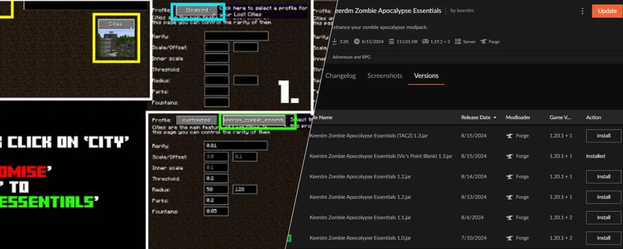This screenshot has width=623, height=249.
Task: Install Essentials 1.0.jar
Action: 604,238
